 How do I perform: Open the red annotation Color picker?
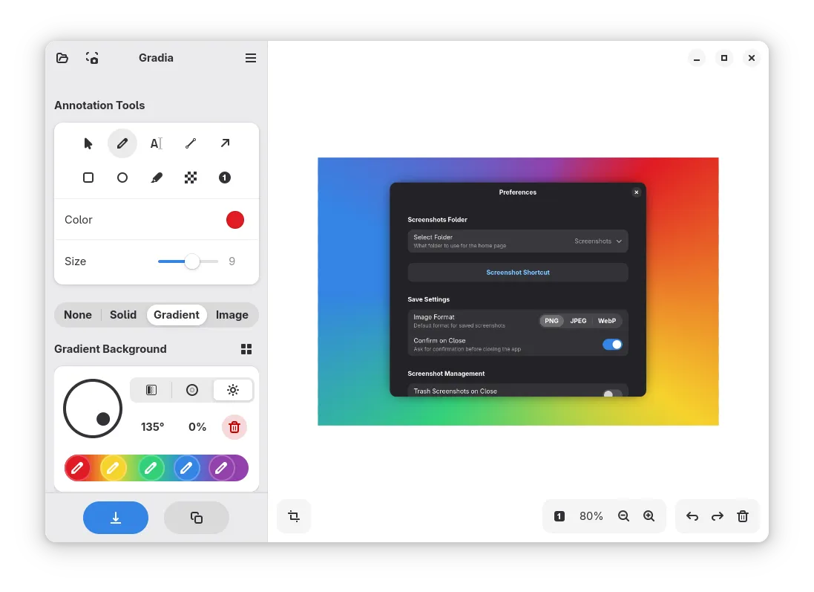tap(235, 220)
